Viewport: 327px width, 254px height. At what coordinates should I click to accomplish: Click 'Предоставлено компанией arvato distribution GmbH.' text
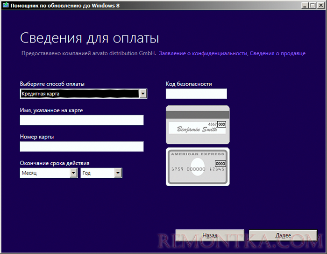(x=89, y=53)
